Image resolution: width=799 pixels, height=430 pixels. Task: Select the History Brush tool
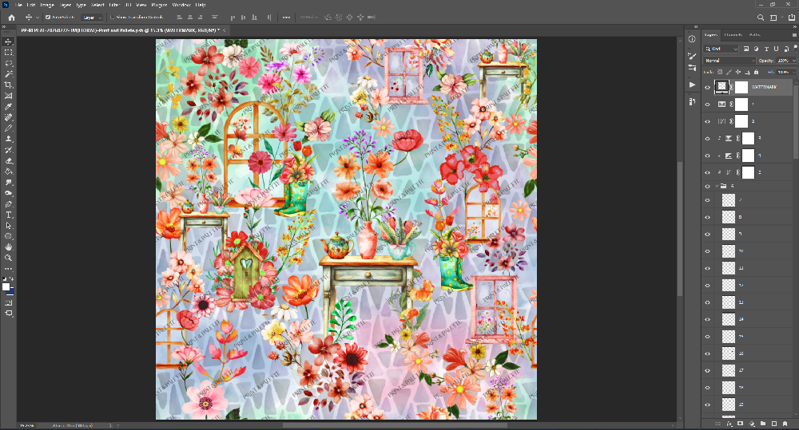[x=9, y=150]
